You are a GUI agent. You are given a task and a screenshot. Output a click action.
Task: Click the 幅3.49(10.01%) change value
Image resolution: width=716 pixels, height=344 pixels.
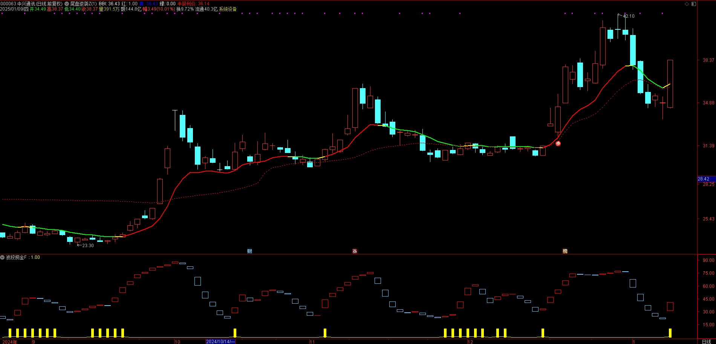tap(159, 9)
